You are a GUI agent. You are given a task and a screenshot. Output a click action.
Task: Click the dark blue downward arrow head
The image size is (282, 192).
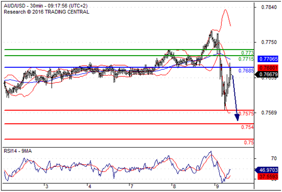(237, 117)
